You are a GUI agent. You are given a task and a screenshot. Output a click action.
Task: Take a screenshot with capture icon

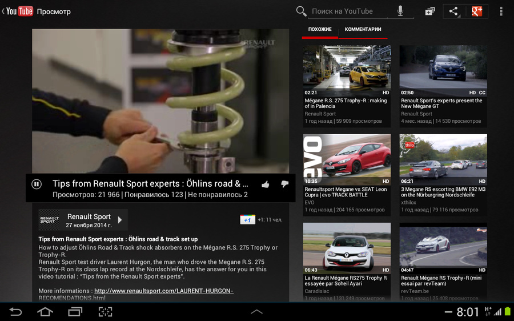pos(105,311)
